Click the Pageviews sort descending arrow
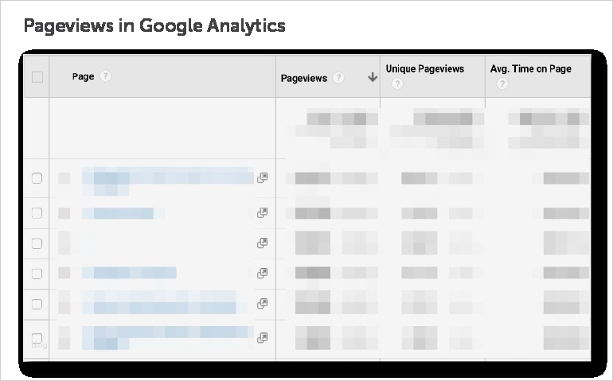The height and width of the screenshot is (381, 613). pyautogui.click(x=372, y=78)
